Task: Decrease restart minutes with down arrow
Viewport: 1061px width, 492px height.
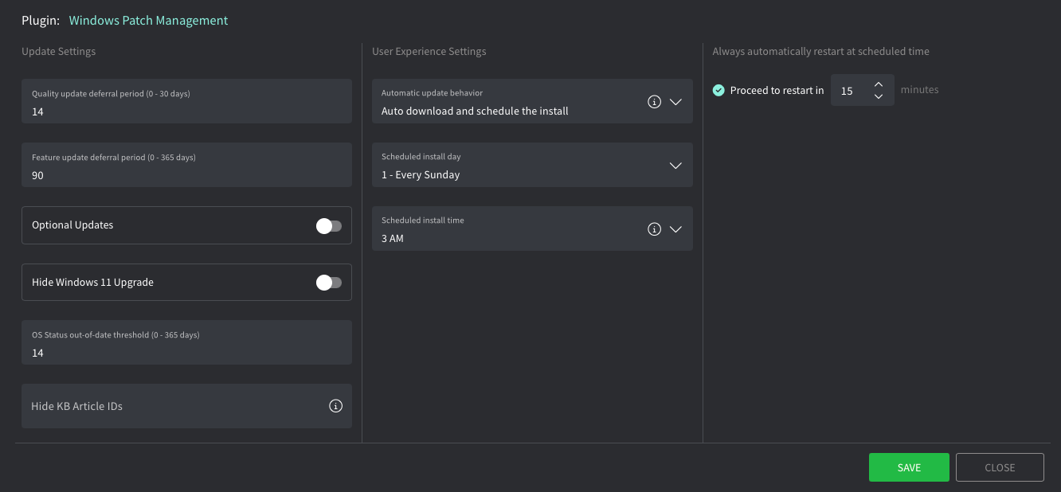Action: coord(879,96)
